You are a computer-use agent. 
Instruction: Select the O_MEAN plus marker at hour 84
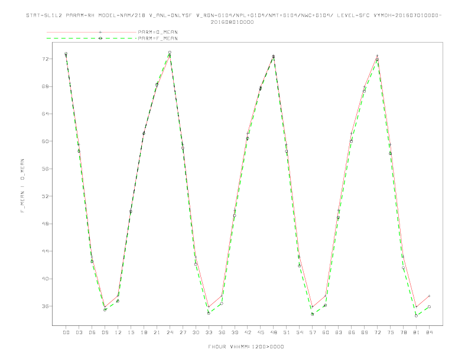coord(429,296)
